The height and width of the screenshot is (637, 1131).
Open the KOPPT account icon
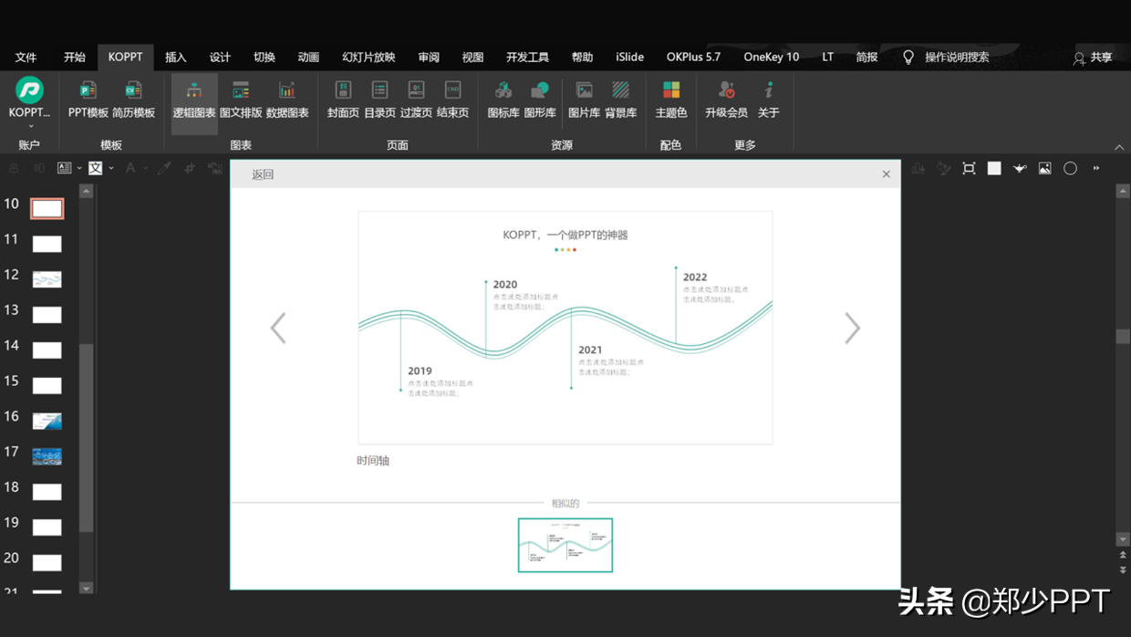[29, 90]
